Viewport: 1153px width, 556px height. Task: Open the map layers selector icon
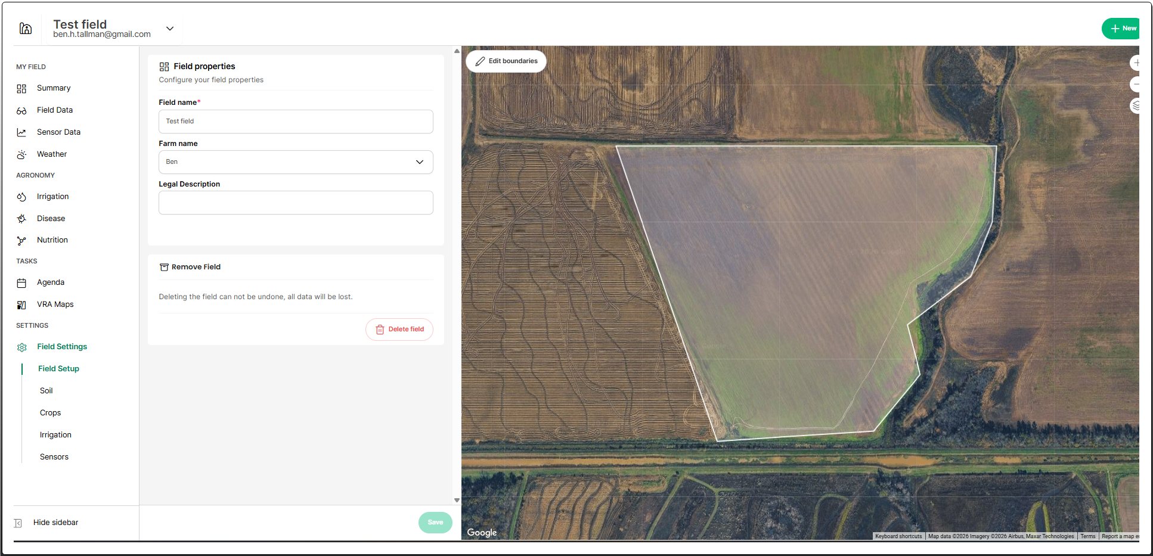point(1135,106)
